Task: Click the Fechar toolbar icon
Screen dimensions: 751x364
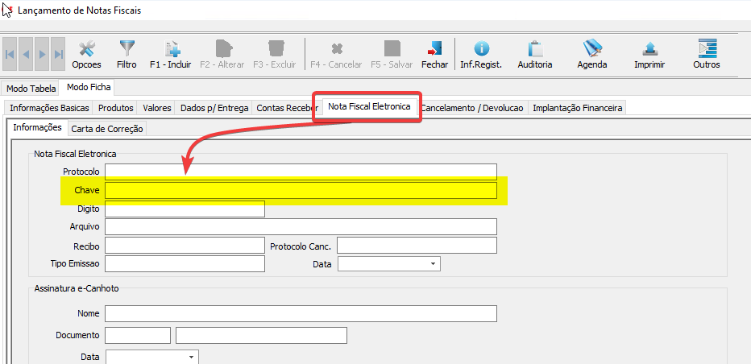Action: point(434,50)
